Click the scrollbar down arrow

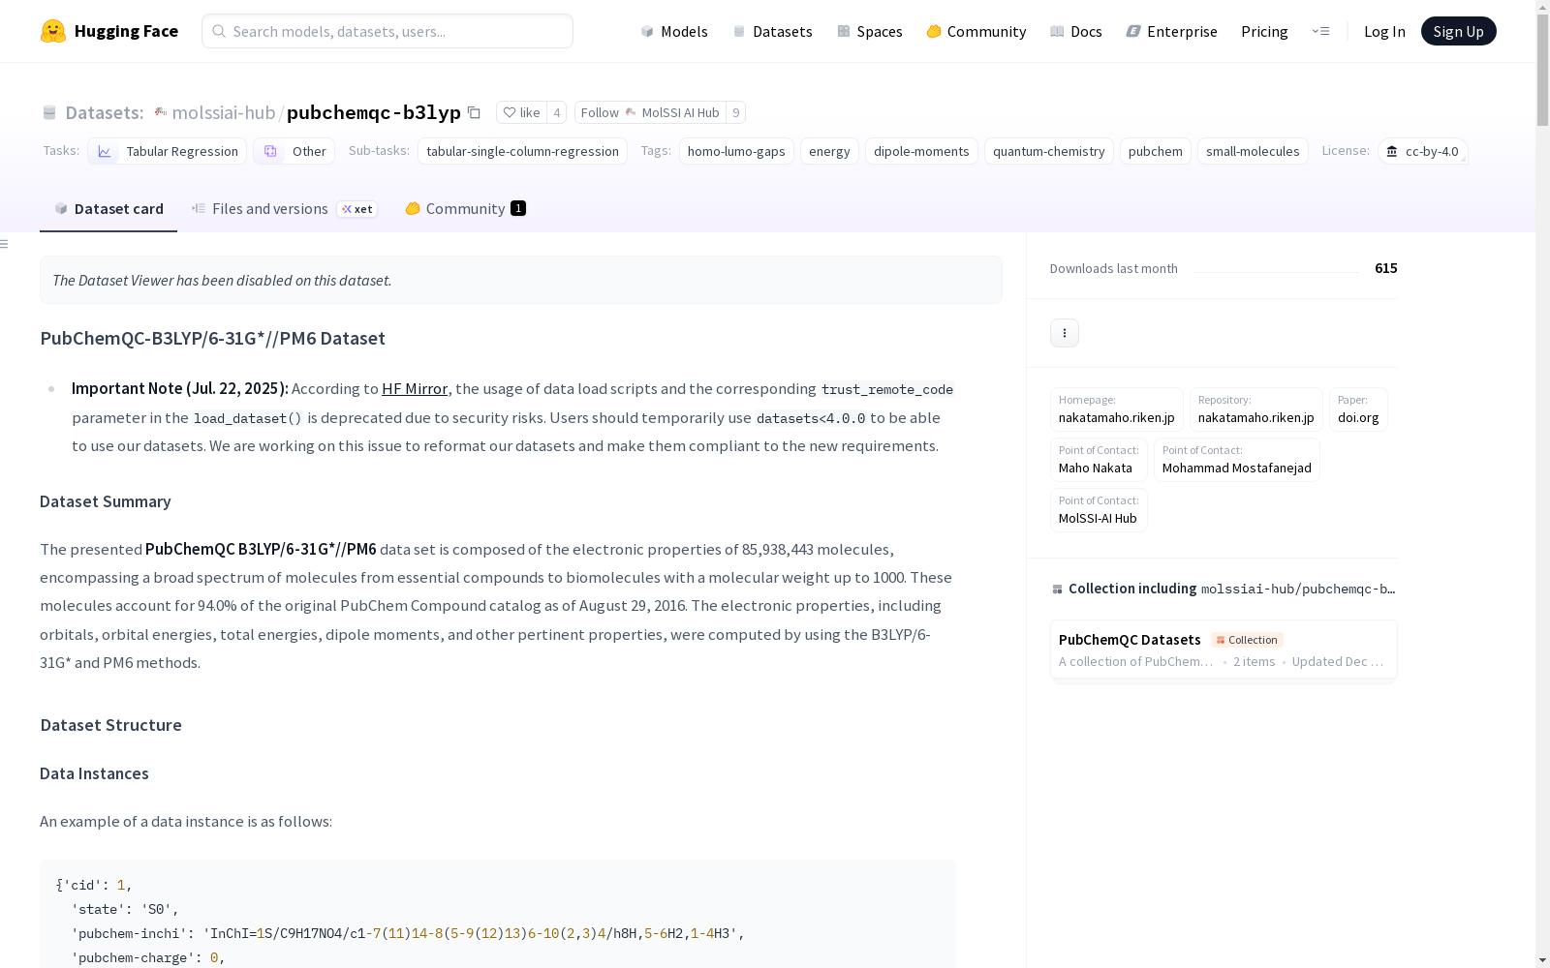click(1542, 960)
